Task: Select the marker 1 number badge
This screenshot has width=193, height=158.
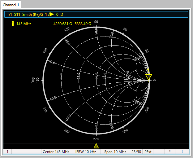Action: click(x=13, y=24)
